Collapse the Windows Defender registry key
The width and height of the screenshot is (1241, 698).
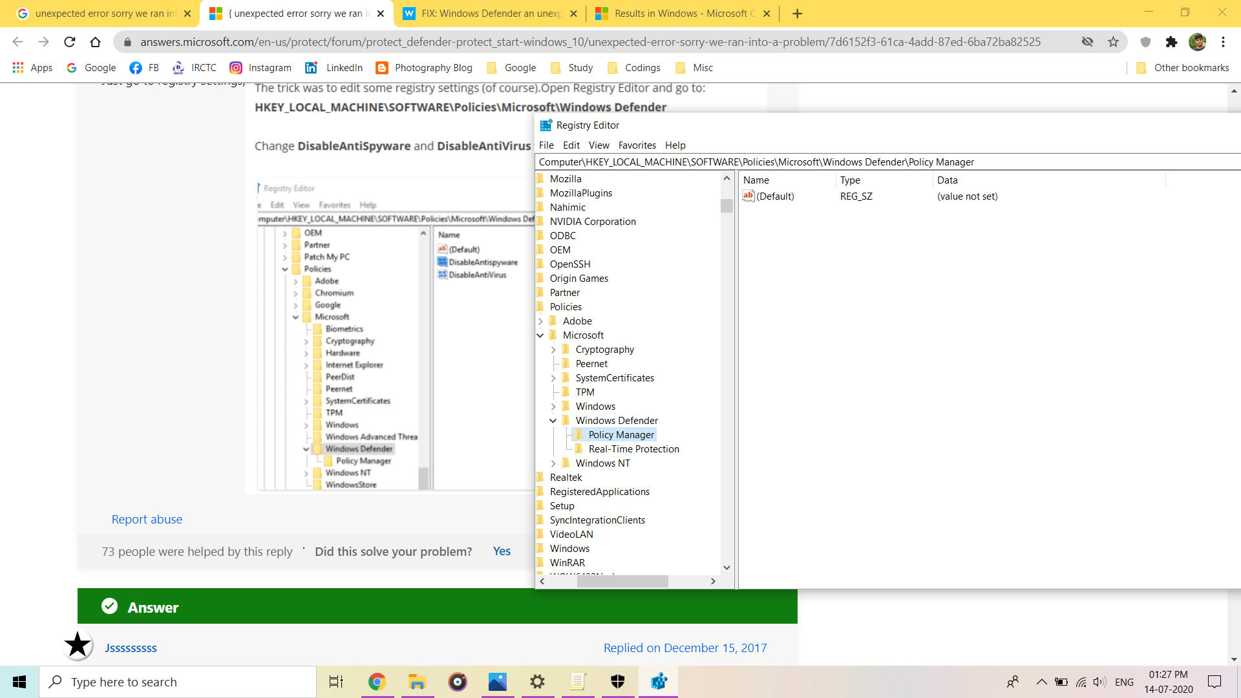[x=553, y=421]
